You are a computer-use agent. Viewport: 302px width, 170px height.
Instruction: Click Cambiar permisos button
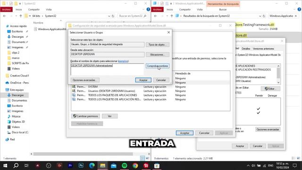point(85,116)
